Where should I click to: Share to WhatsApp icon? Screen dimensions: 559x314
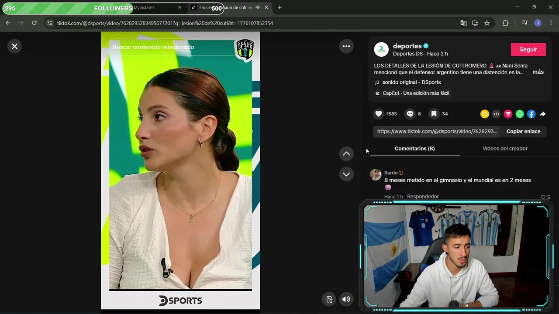pos(520,114)
